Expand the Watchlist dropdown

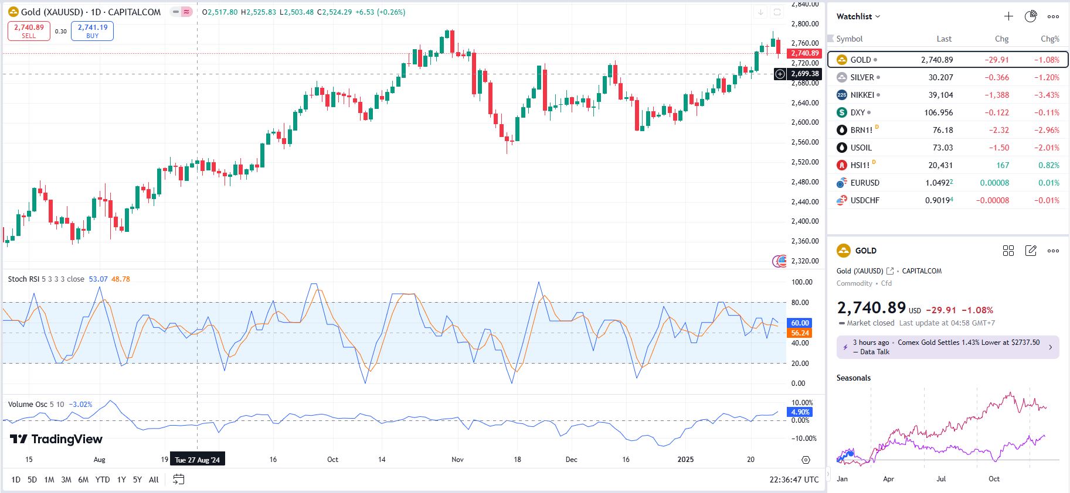[x=858, y=16]
